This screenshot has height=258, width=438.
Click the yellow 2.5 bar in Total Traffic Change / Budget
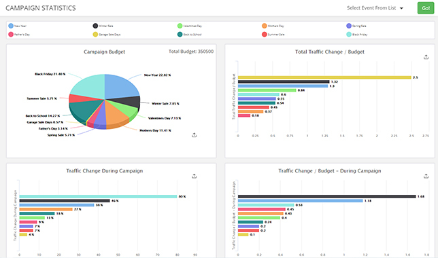[324, 77]
